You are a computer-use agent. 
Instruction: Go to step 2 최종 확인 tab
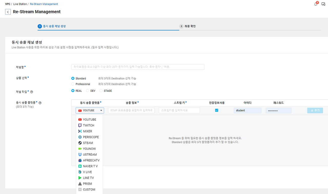(x=188, y=26)
